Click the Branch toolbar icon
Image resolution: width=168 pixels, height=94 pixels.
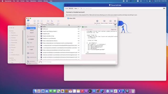[x=48, y=21]
